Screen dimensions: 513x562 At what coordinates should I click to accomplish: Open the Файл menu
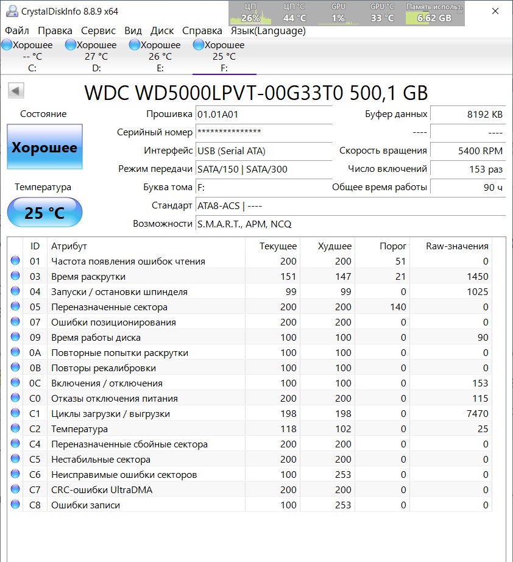coord(17,31)
